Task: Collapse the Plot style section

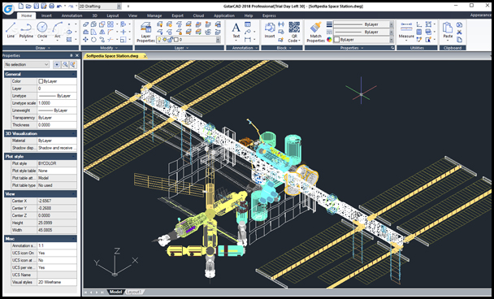Action: (x=74, y=156)
